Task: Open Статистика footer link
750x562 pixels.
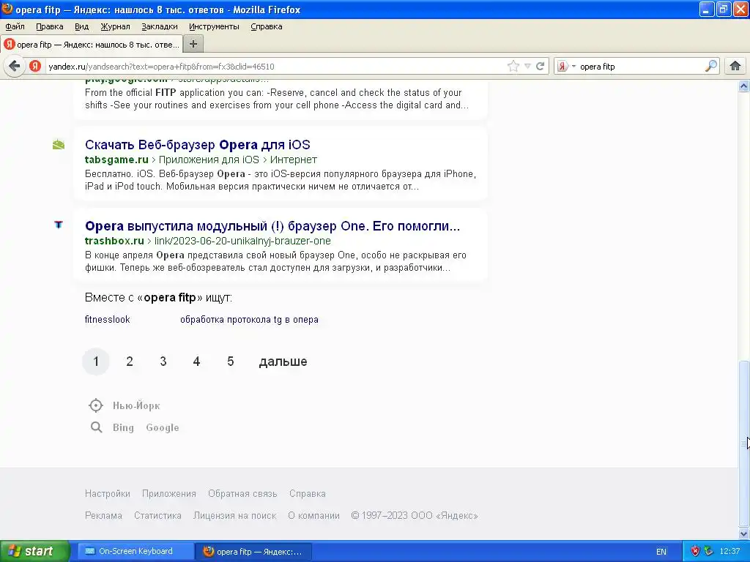Action: coord(158,516)
